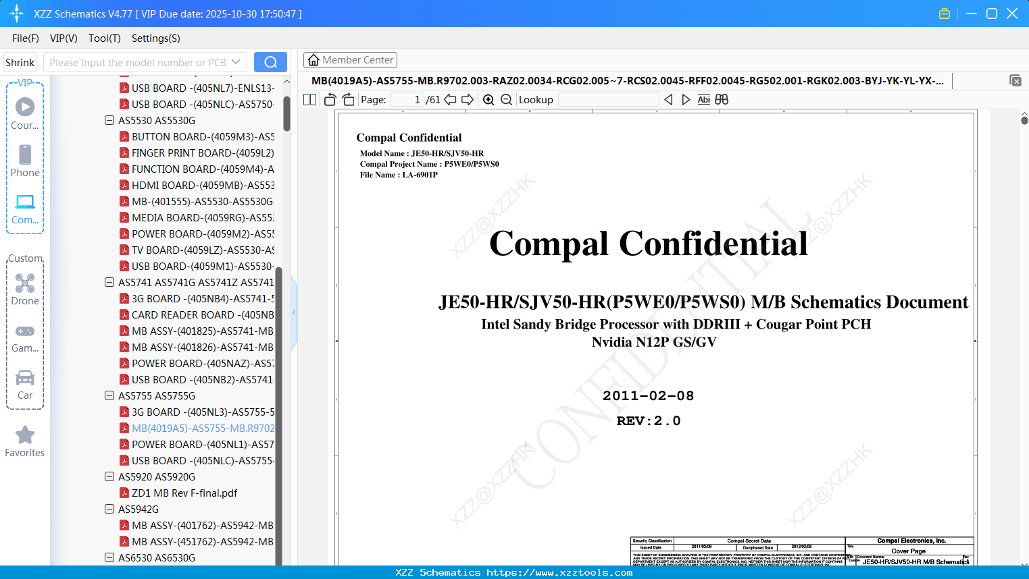Rotate the page clockwise
The height and width of the screenshot is (579, 1029).
[348, 99]
